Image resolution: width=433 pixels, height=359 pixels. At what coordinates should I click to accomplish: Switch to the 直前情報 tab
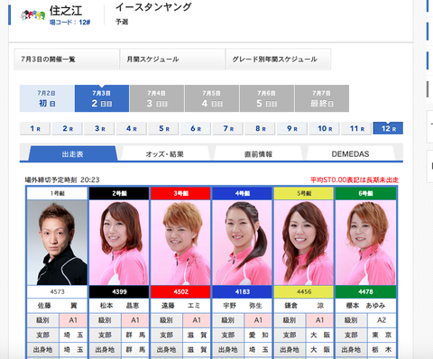pos(258,154)
